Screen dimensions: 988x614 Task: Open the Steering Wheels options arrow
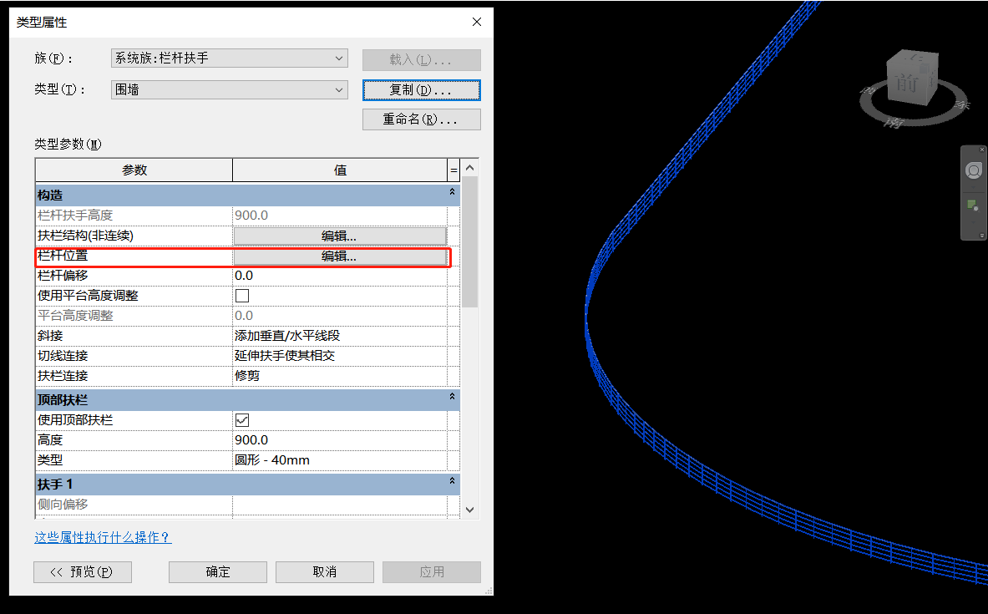pos(973,187)
